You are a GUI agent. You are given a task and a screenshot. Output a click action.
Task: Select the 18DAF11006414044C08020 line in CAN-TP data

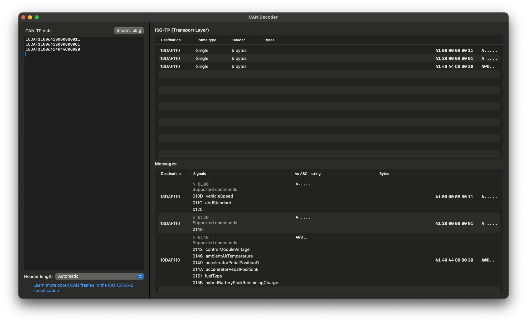pos(53,49)
